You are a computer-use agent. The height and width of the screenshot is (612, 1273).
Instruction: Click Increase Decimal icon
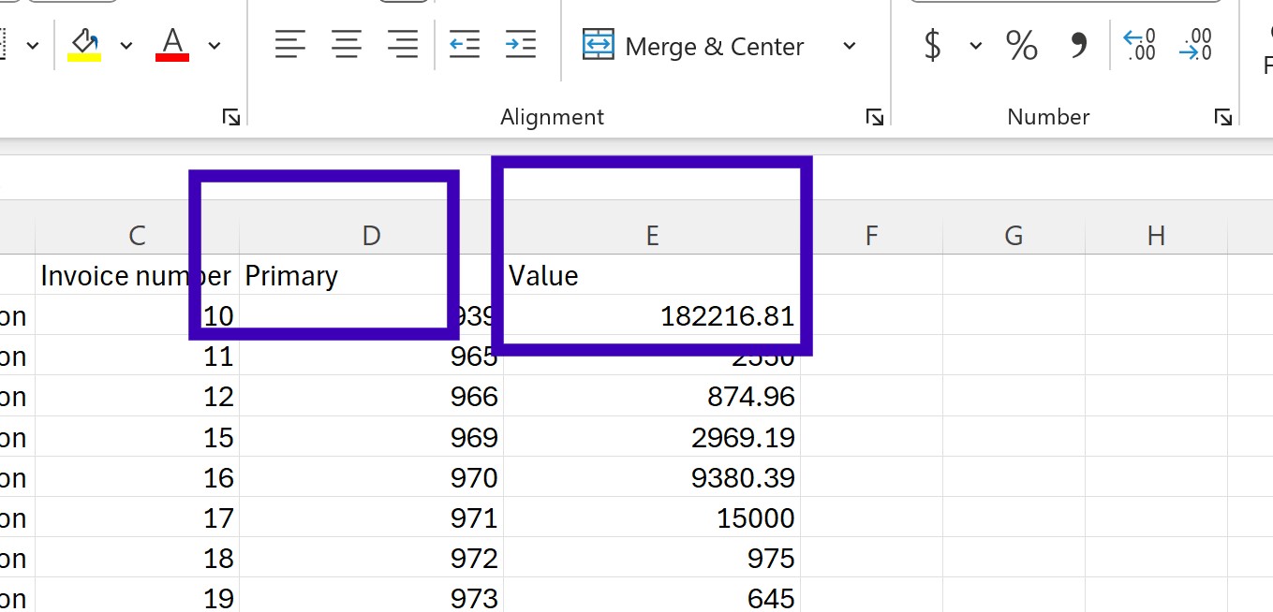1139,45
